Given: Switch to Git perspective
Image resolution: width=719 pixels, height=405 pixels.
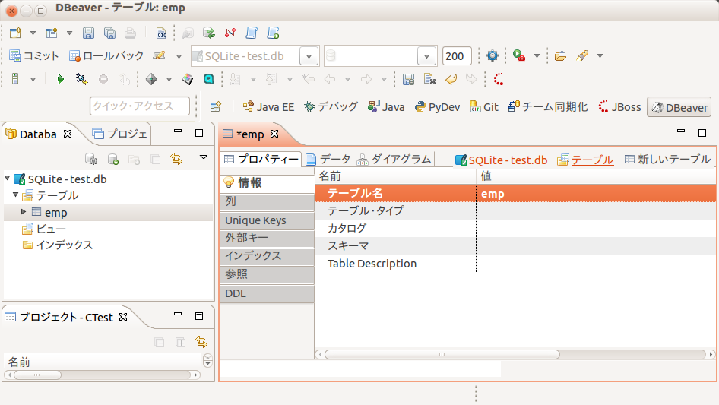Looking at the screenshot, I should pos(483,107).
